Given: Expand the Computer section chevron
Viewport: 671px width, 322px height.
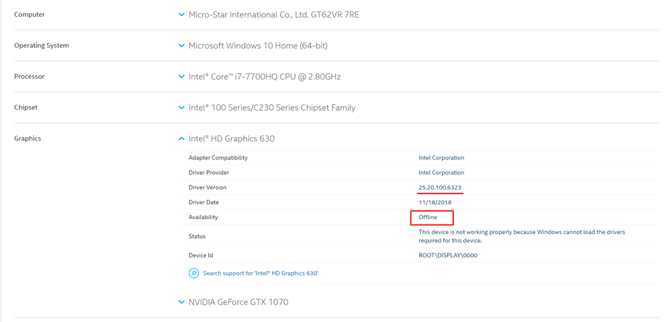Looking at the screenshot, I should pos(181,15).
